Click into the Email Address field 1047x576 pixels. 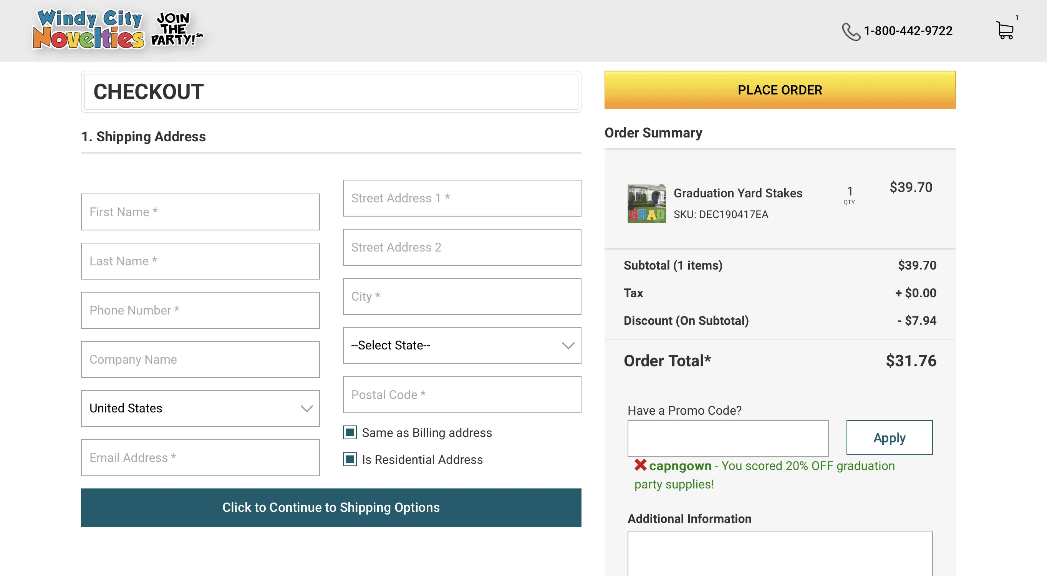coord(200,458)
